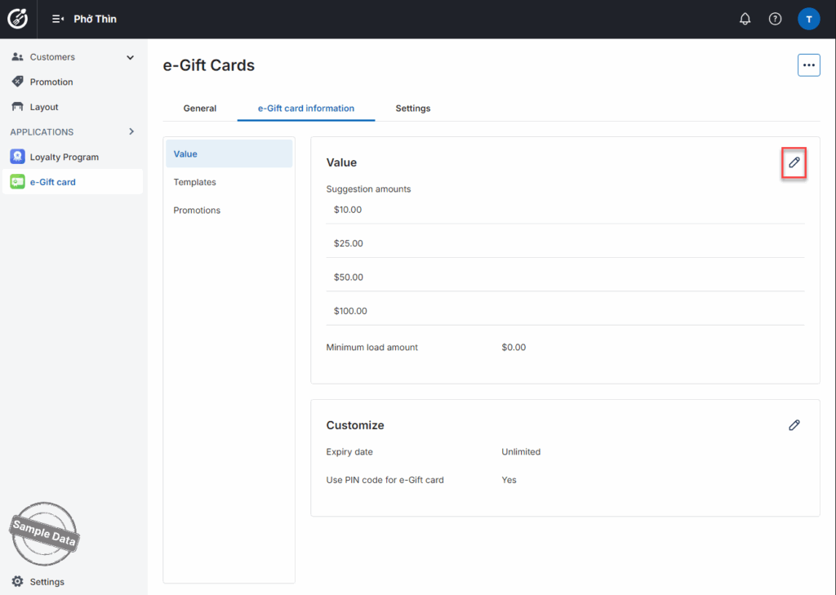Click the Settings gear in sidebar
The image size is (836, 595).
point(18,582)
